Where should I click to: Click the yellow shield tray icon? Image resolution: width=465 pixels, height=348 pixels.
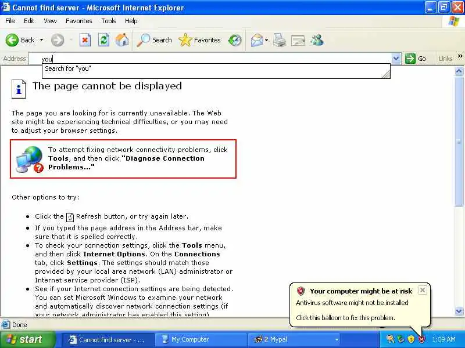[411, 339]
